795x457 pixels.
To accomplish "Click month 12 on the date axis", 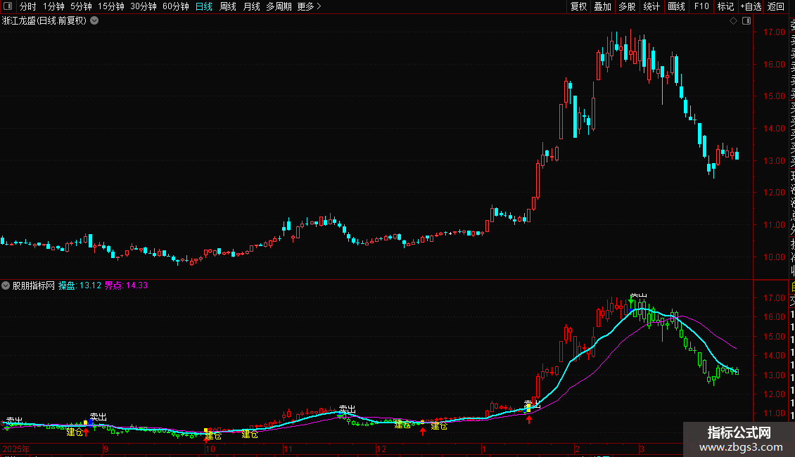I will [381, 449].
